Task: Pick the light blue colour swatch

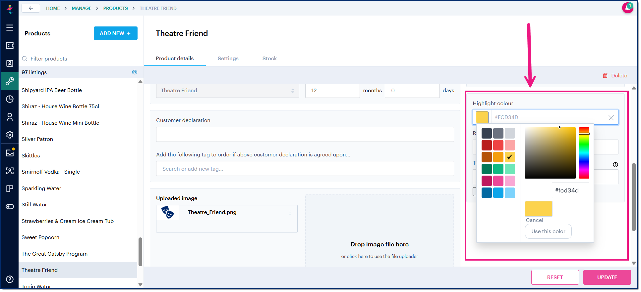Action: pos(510,193)
